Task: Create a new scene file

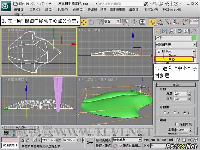Action: point(16,4)
